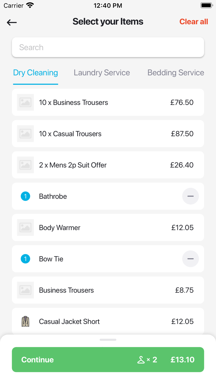Tap the Bow Tie quantity badge
The image size is (216, 384).
tap(25, 259)
